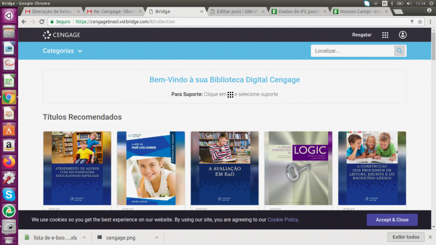Viewport: 436px width, 245px height.
Task: Go back with the browser back arrow
Action: pos(24,22)
